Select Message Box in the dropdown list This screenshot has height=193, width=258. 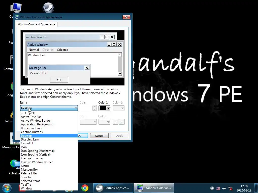click(49, 170)
